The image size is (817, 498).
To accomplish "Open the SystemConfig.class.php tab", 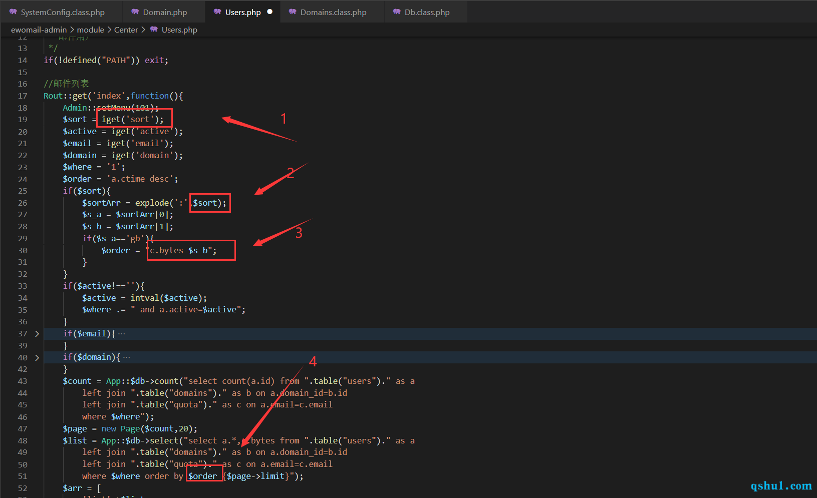I will [x=63, y=12].
